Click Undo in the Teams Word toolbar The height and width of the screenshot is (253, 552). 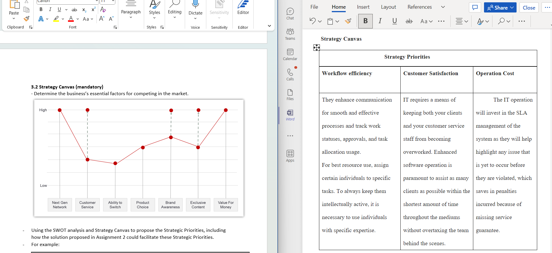pos(312,21)
